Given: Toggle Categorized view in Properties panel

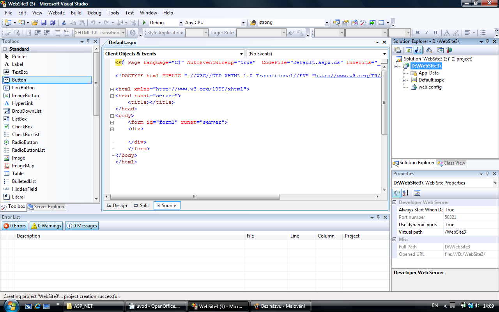Looking at the screenshot, I should 397,193.
